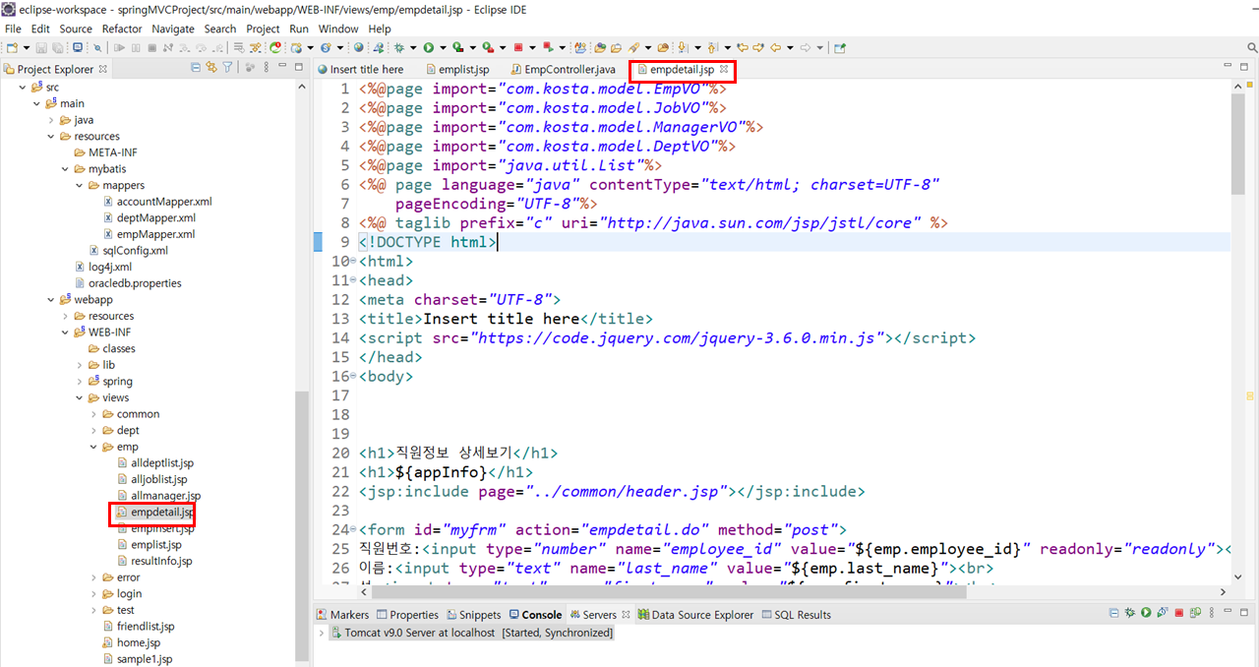
Task: Open the Run button dropdown arrow
Action: [443, 47]
